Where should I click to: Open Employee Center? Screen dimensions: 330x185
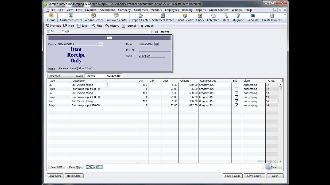click(x=116, y=17)
